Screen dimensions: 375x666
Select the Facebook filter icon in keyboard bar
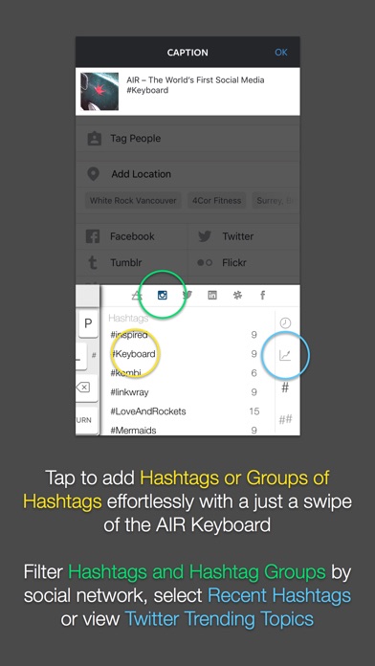point(262,295)
